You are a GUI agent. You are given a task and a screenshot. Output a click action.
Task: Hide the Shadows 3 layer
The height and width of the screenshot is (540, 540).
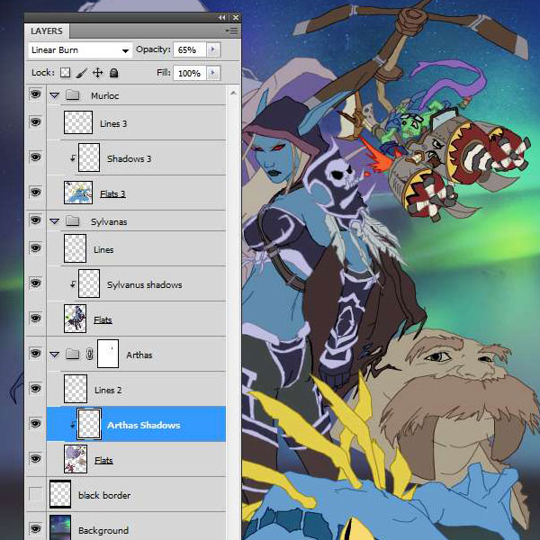35,157
